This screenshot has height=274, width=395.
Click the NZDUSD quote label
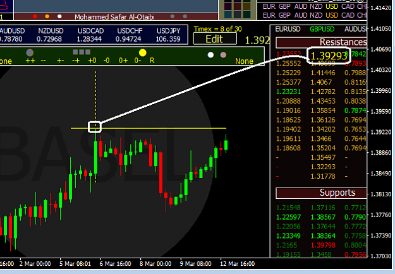51,31
